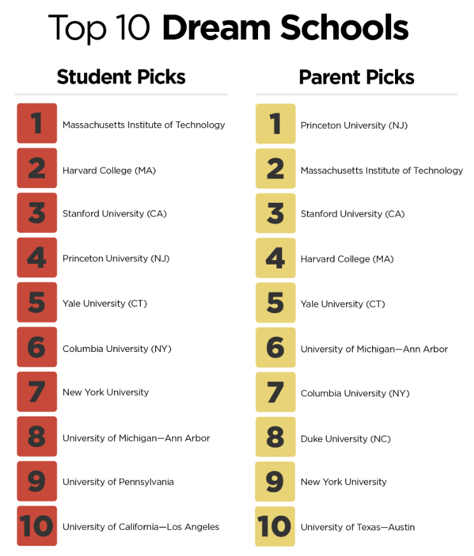Click the Parent Picks heading

click(357, 77)
